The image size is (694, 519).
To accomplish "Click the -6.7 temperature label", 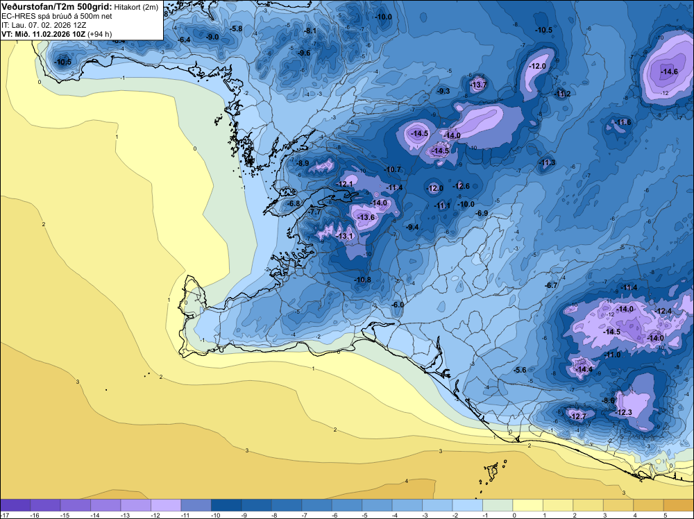I will 551,285.
